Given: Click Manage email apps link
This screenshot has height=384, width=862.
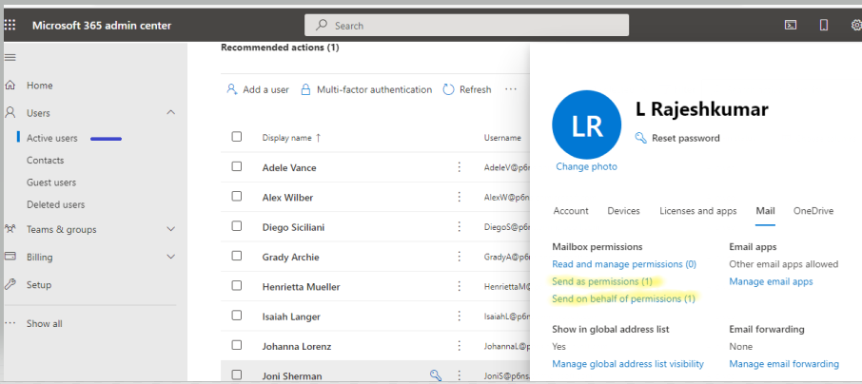Looking at the screenshot, I should (x=771, y=281).
